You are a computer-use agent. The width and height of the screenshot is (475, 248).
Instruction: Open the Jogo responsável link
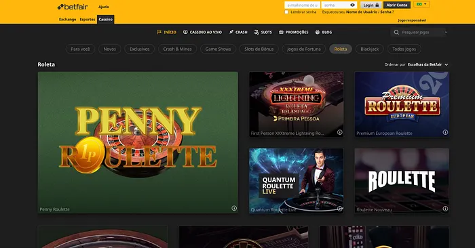click(412, 20)
